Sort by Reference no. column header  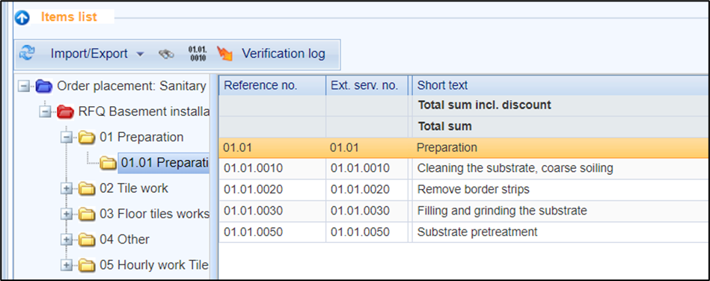pyautogui.click(x=272, y=85)
